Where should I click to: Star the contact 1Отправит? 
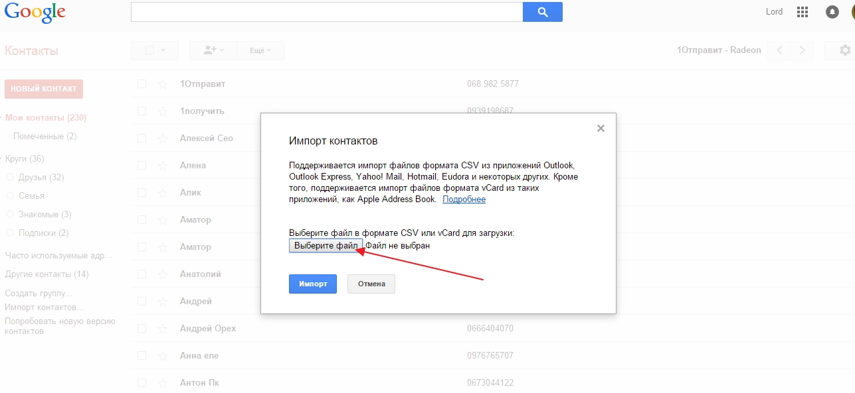[x=162, y=84]
